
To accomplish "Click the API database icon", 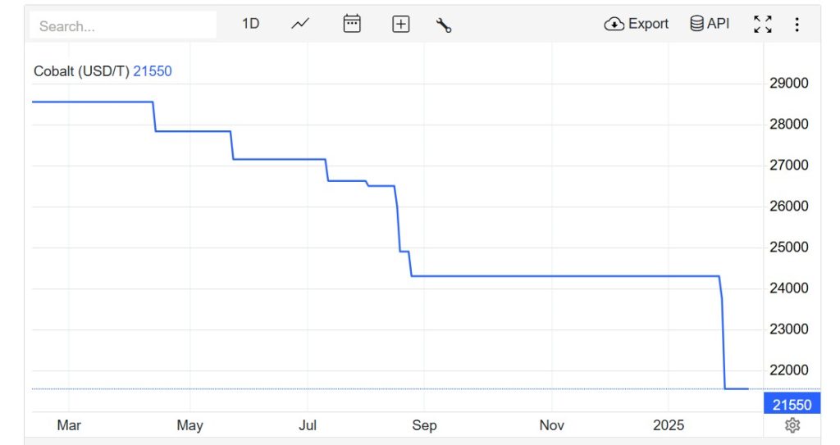I will tap(696, 24).
